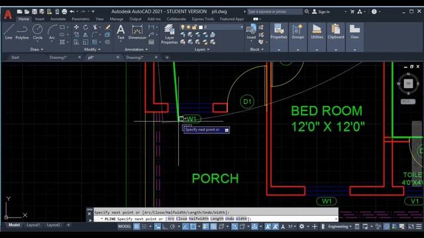Switch to the Insert ribbon tab
This screenshot has height=238, width=424.
click(x=40, y=19)
